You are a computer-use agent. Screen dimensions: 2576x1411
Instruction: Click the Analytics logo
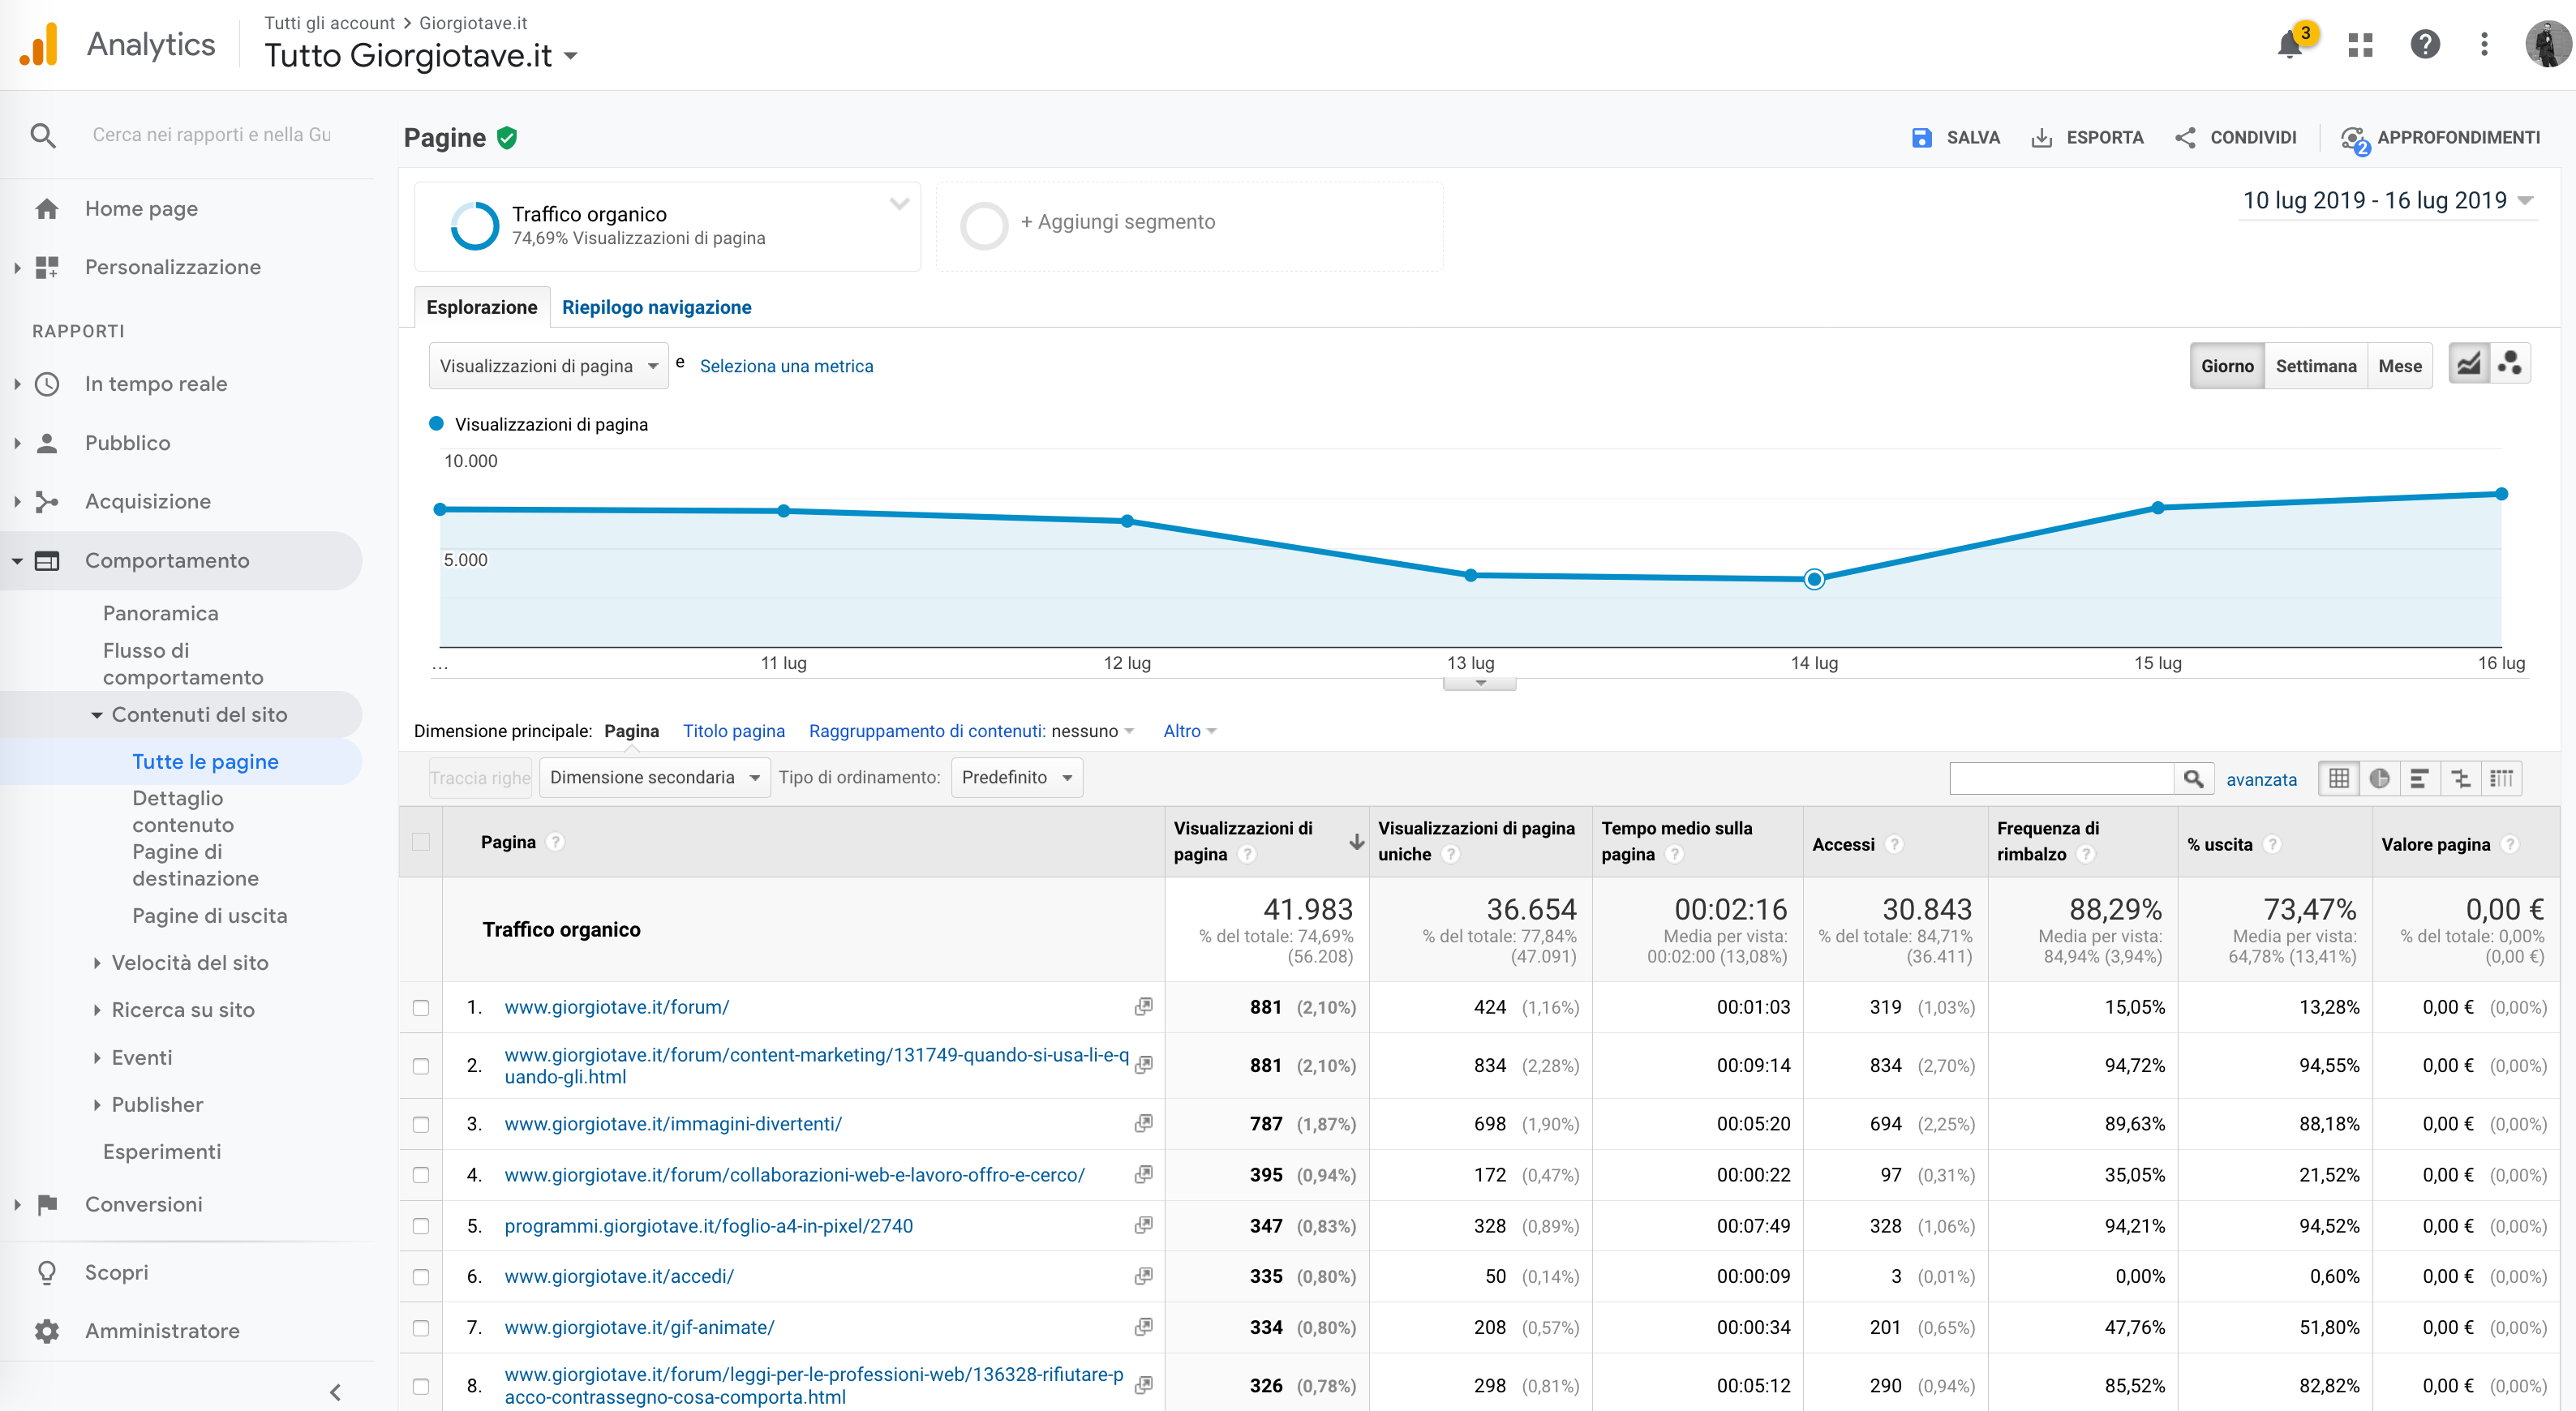39,45
